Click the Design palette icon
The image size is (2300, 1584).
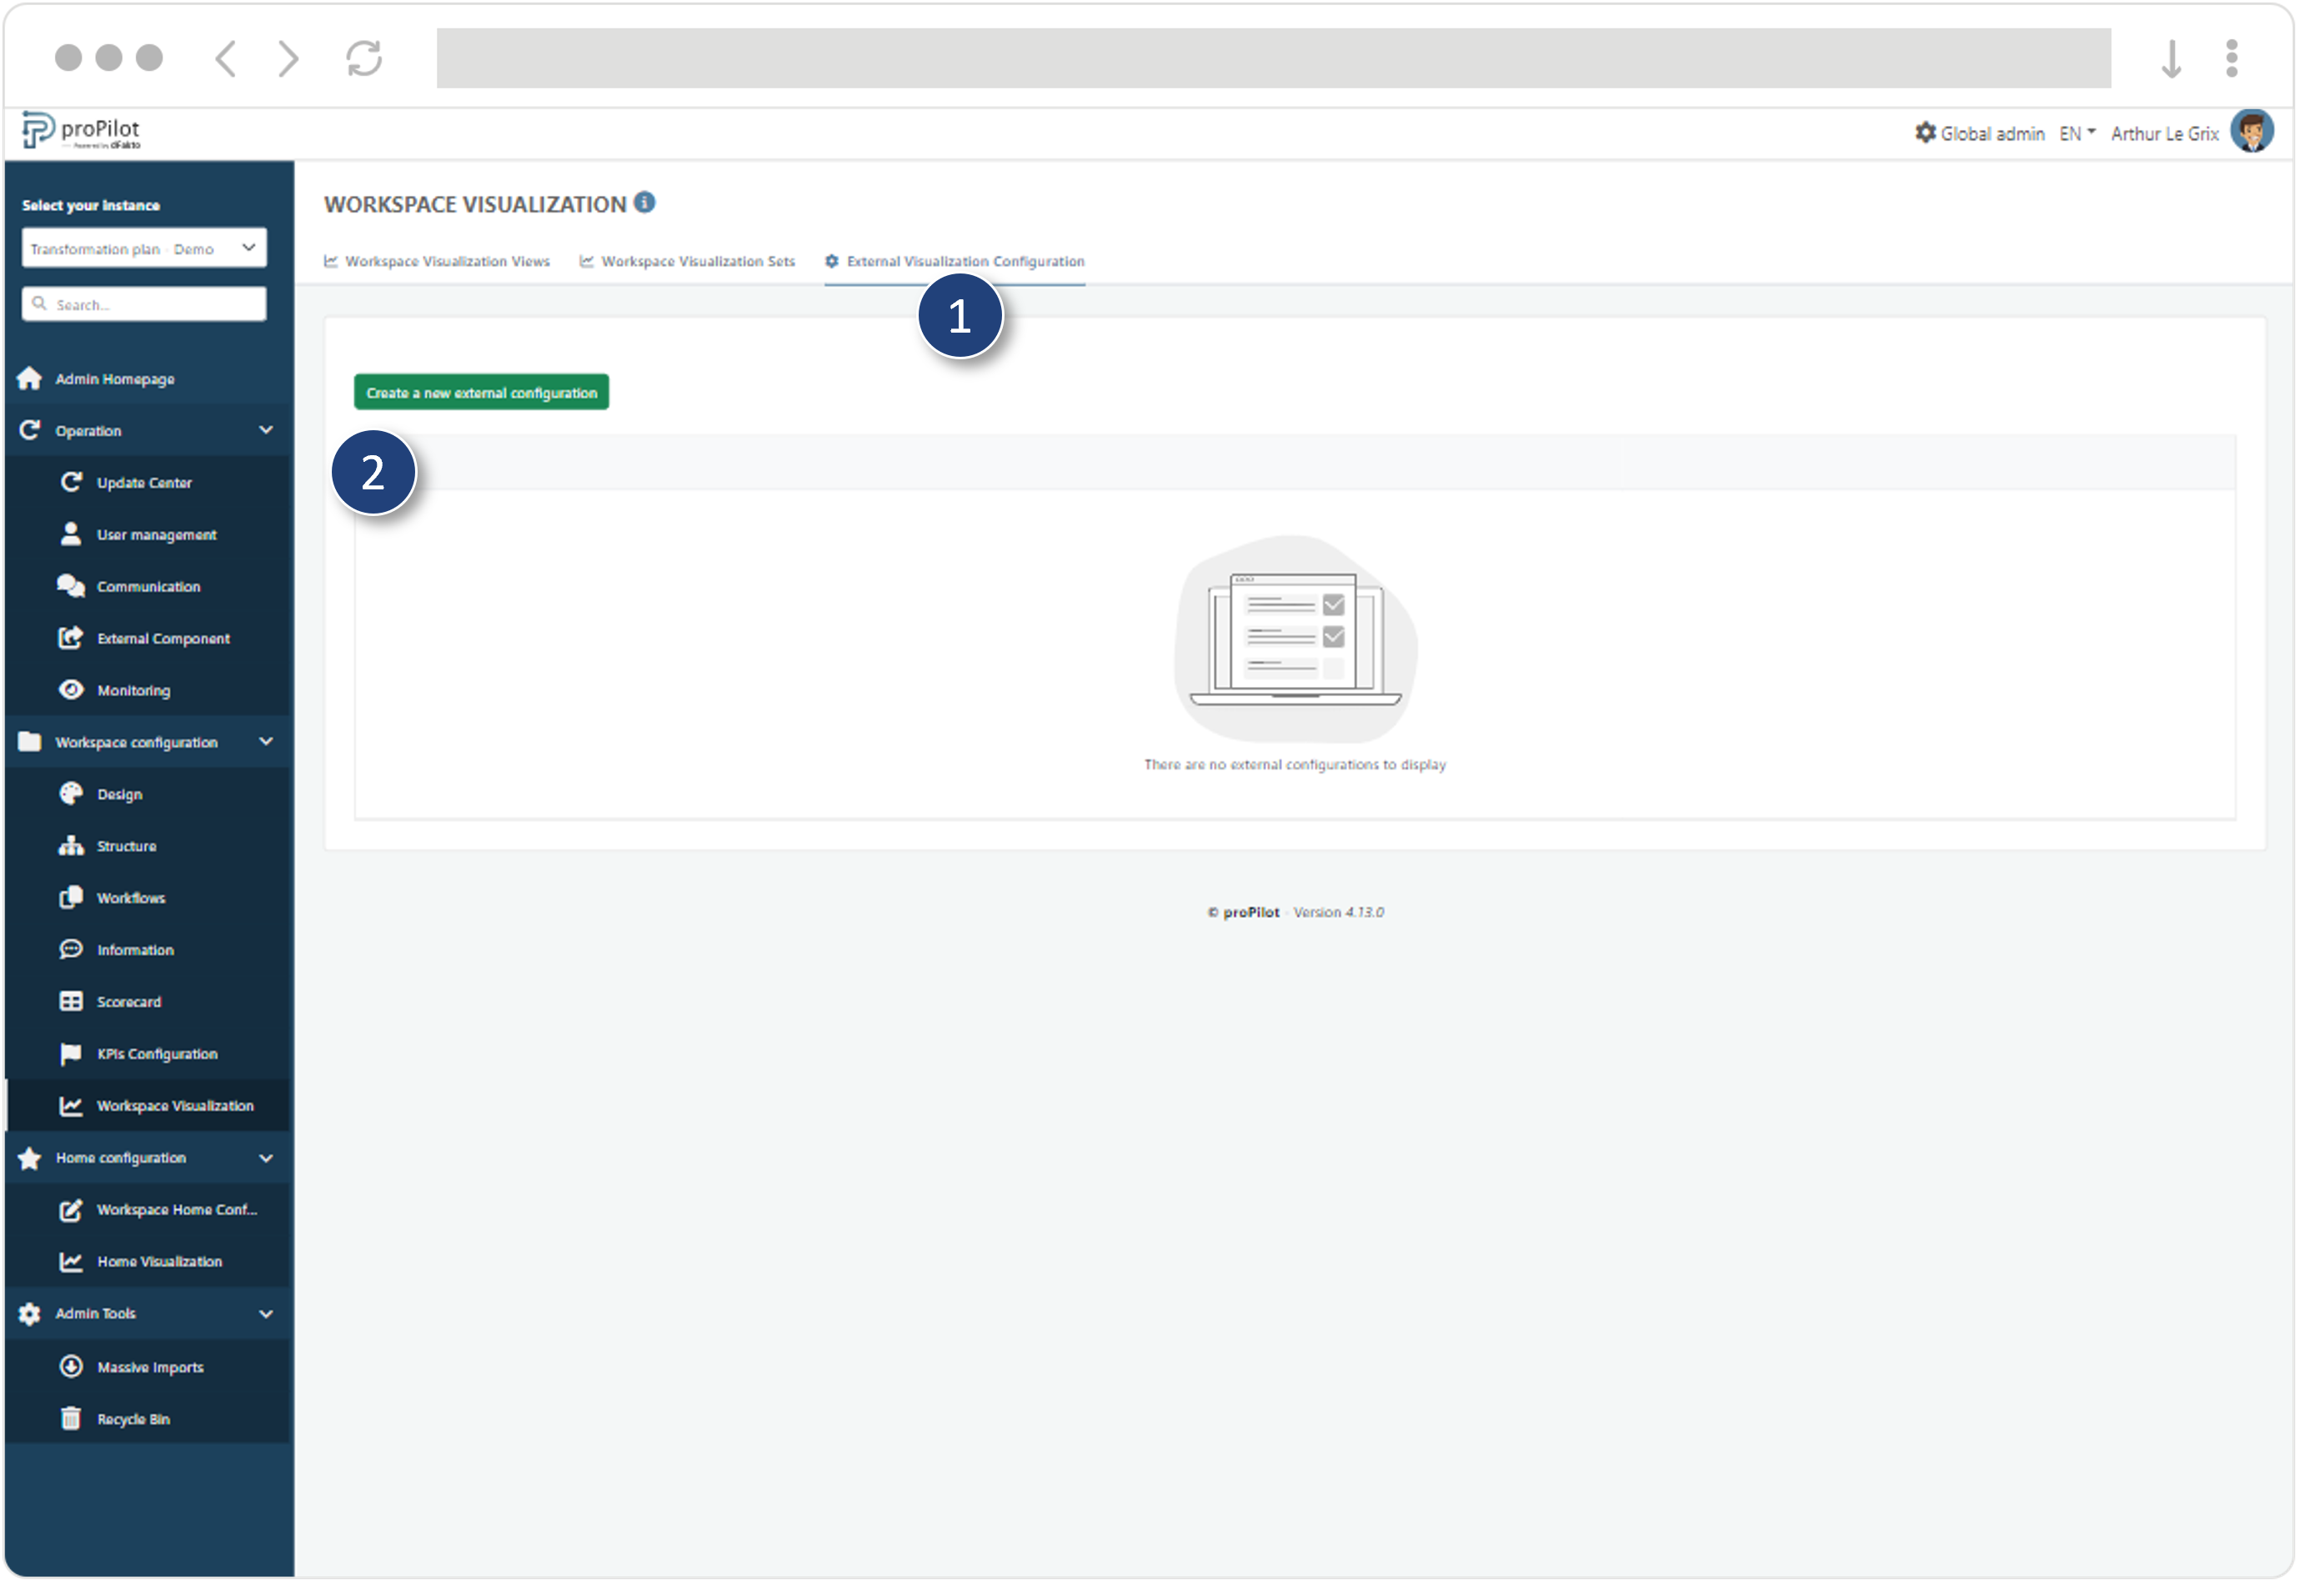click(x=71, y=794)
